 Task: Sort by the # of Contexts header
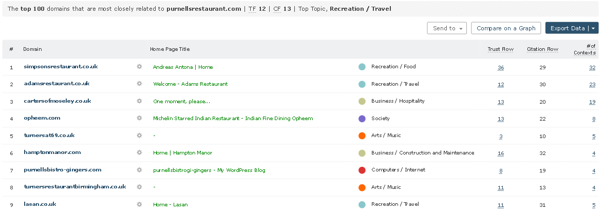[x=584, y=49]
